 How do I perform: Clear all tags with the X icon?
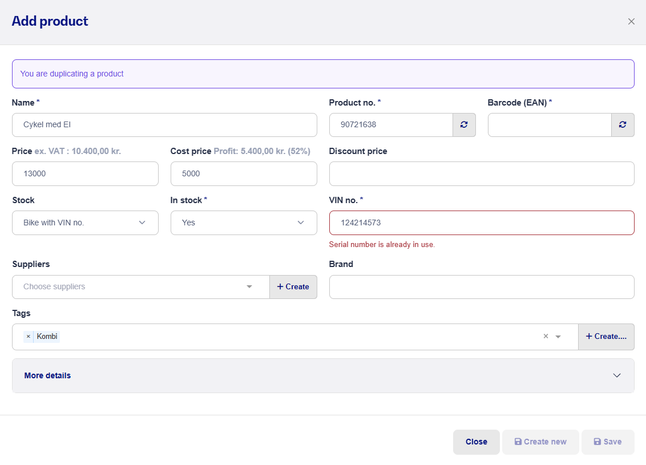pos(546,336)
